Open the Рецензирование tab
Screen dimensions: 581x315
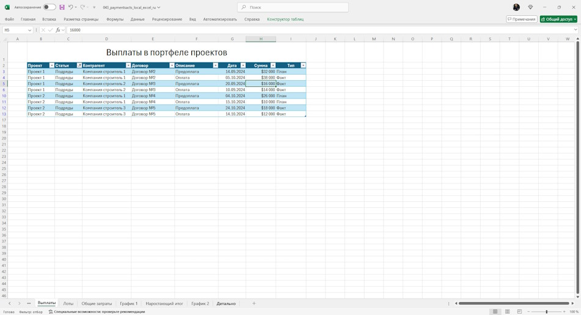pos(167,20)
